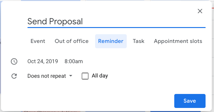The height and width of the screenshot is (112, 214).
Task: Change the Oct 24, 2019 date
Action: pyautogui.click(x=43, y=61)
